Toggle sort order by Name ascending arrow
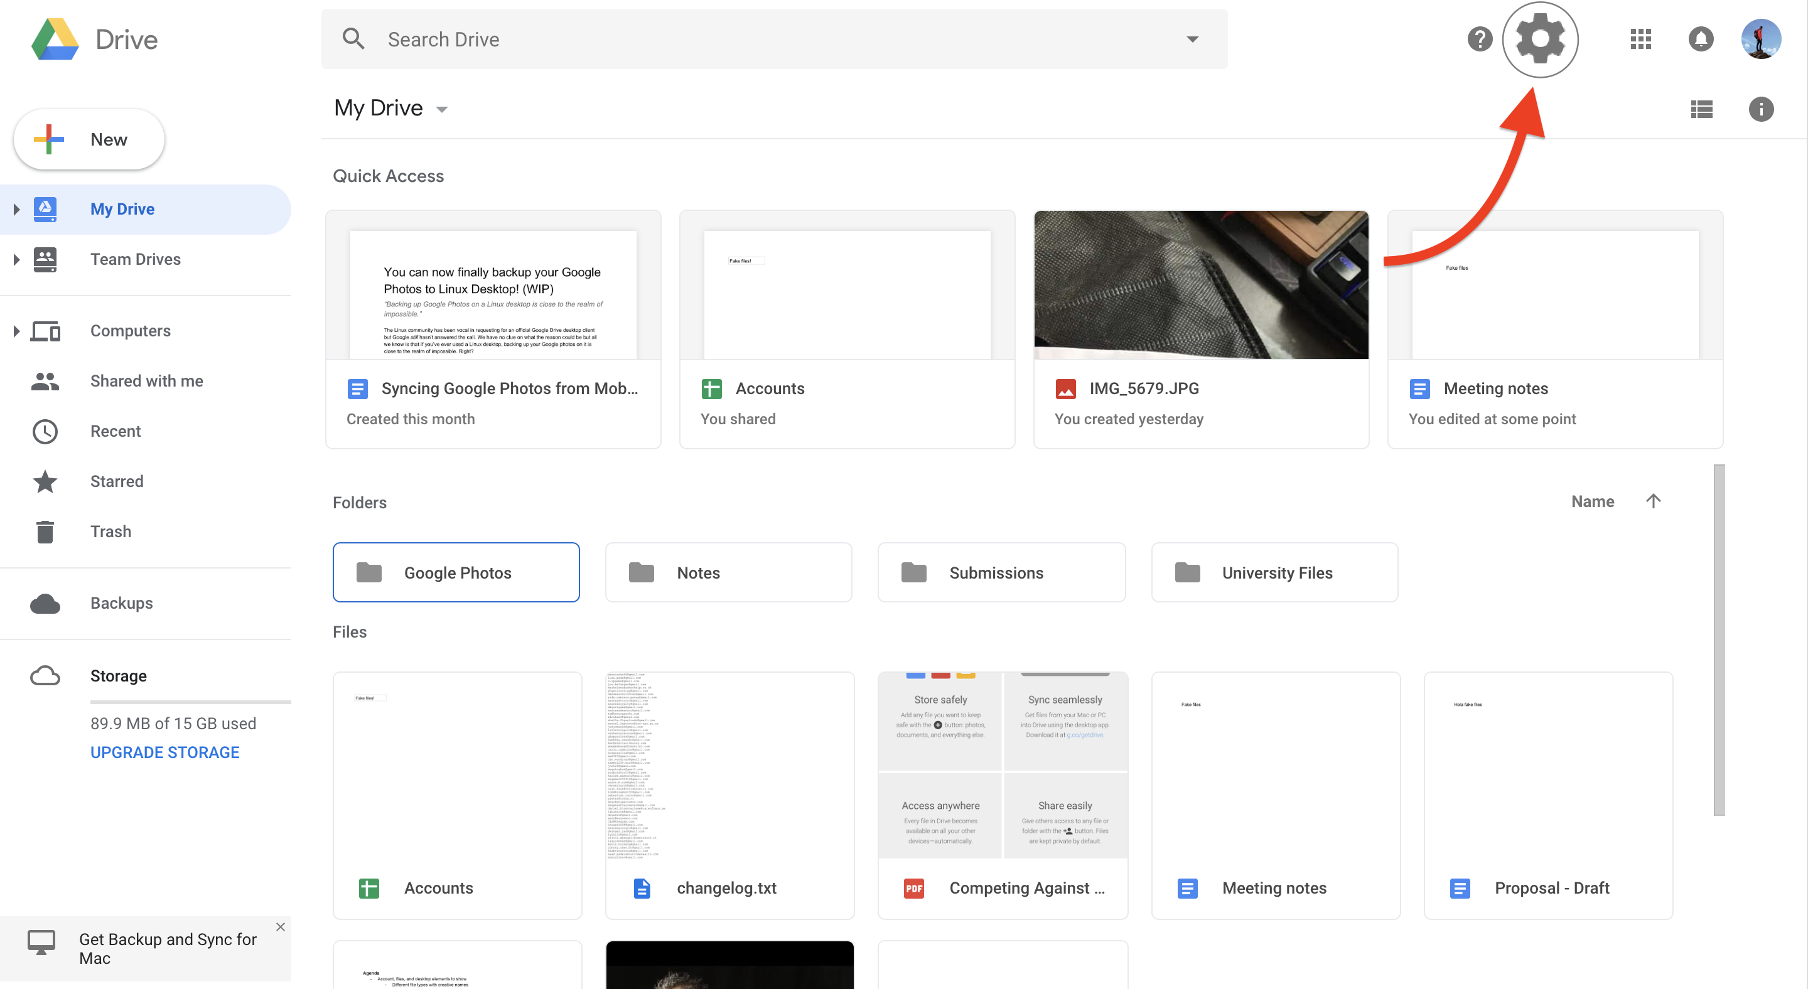This screenshot has height=989, width=1808. pos(1654,501)
